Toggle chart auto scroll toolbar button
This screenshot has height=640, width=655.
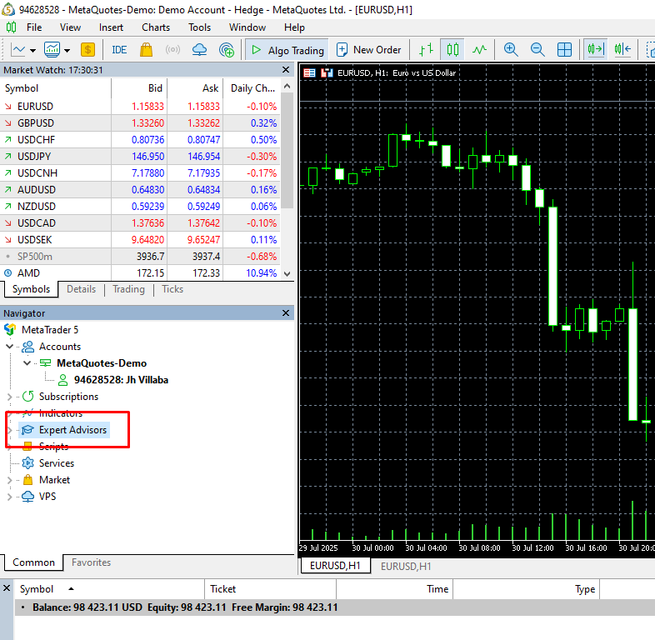(595, 49)
